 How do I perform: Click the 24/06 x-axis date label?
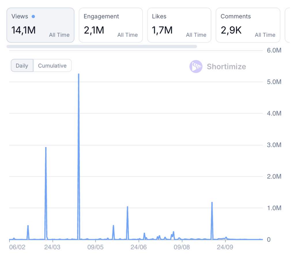[x=139, y=247]
